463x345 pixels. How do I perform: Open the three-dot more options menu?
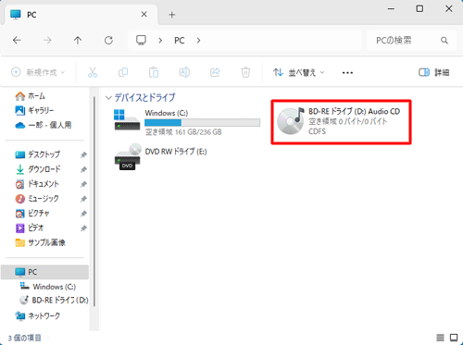pos(347,73)
